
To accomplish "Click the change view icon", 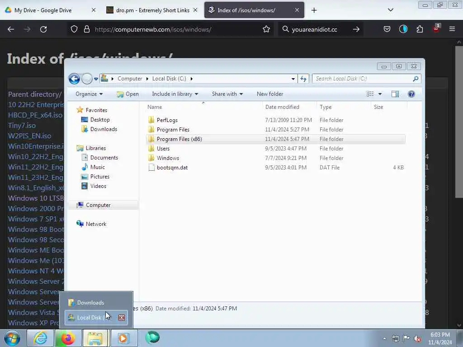I will tap(370, 94).
